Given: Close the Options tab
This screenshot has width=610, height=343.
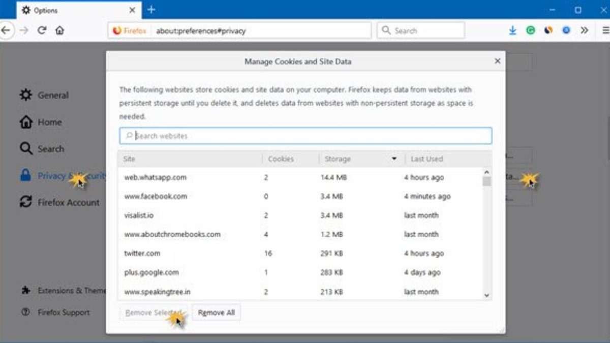Looking at the screenshot, I should (x=132, y=10).
